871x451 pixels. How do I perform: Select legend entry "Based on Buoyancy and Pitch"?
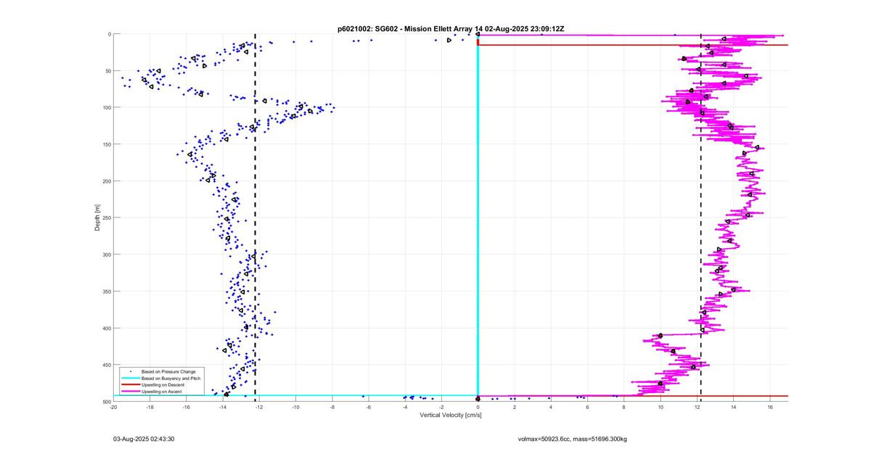pyautogui.click(x=171, y=378)
